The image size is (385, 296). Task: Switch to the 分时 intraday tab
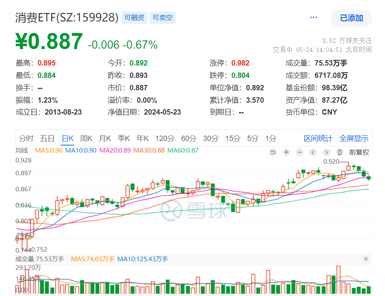click(26, 139)
